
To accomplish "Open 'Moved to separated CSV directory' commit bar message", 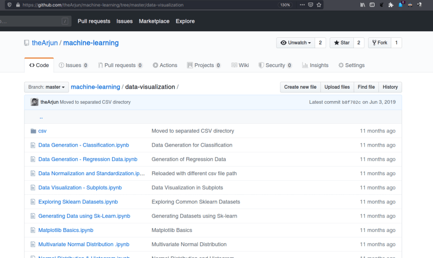I will (x=95, y=102).
